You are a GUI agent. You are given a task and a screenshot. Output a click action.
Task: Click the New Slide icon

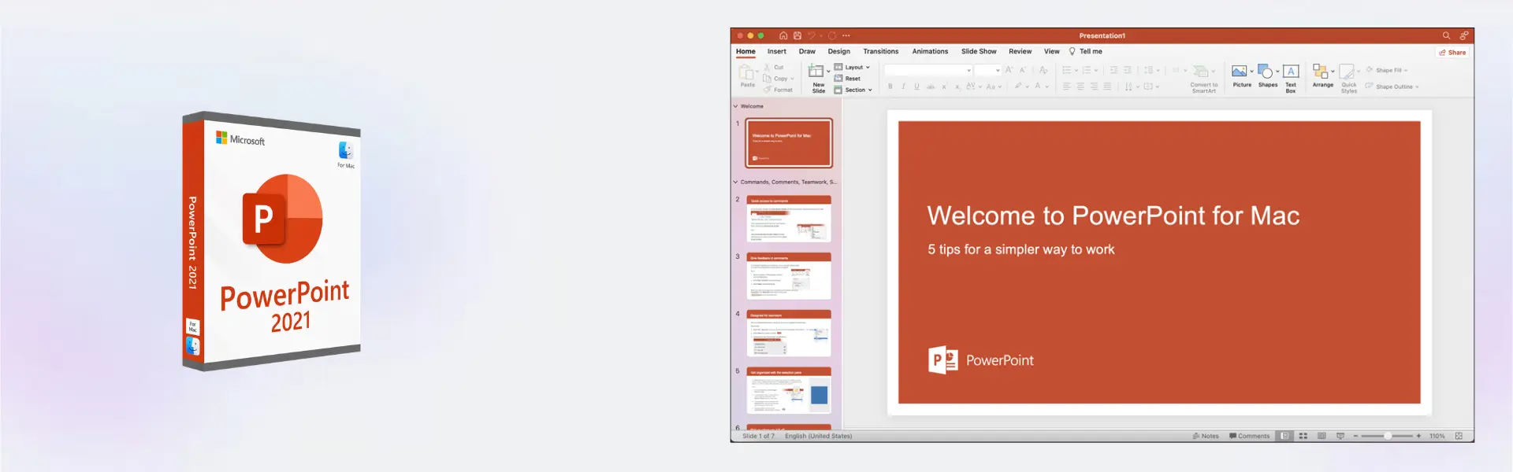coord(817,72)
